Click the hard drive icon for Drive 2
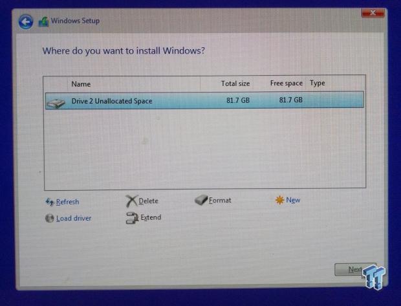This screenshot has width=401, height=306. pyautogui.click(x=56, y=103)
